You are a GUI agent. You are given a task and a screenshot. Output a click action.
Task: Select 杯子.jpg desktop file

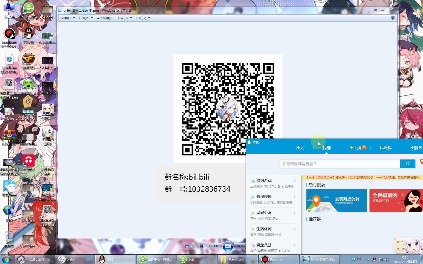28,241
